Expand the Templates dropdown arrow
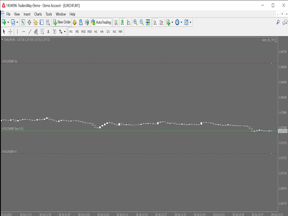This screenshot has height=216, width=288. click(190, 22)
